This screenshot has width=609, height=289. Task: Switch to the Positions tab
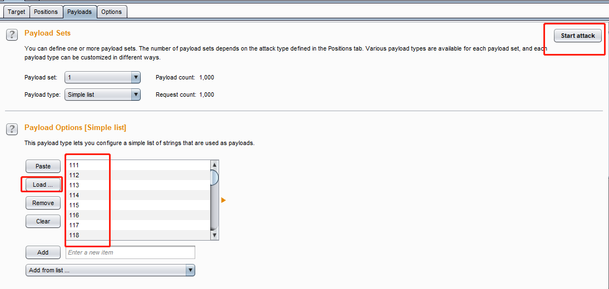pyautogui.click(x=46, y=12)
